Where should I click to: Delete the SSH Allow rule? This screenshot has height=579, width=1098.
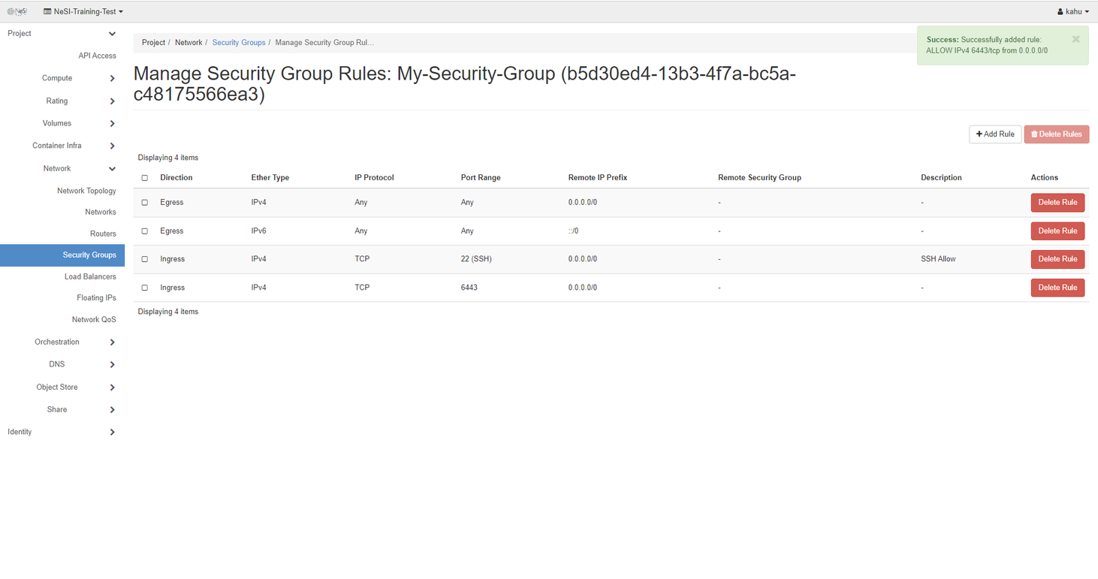click(x=1057, y=259)
